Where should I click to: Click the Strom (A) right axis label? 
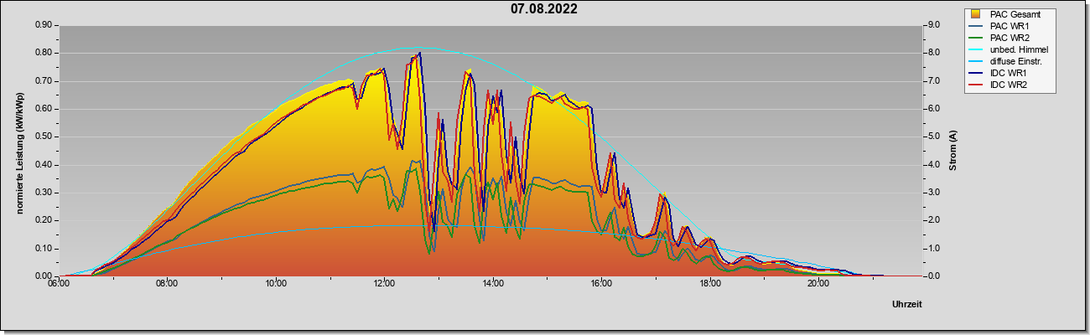point(952,151)
